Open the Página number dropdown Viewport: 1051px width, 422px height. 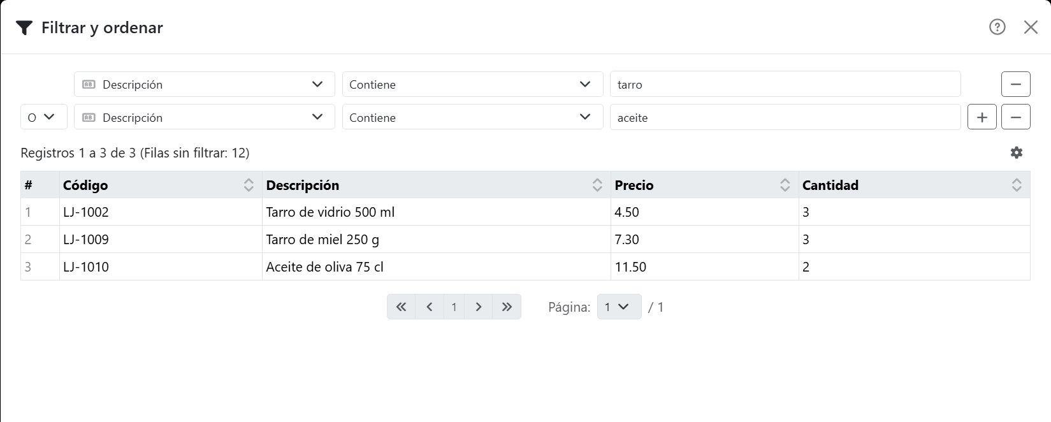pos(619,307)
